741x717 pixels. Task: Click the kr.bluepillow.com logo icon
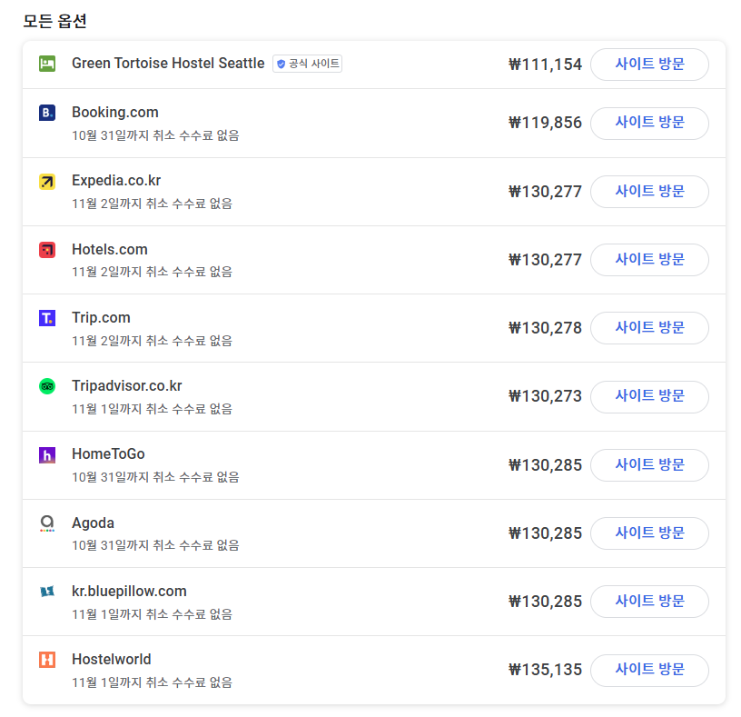click(x=47, y=592)
